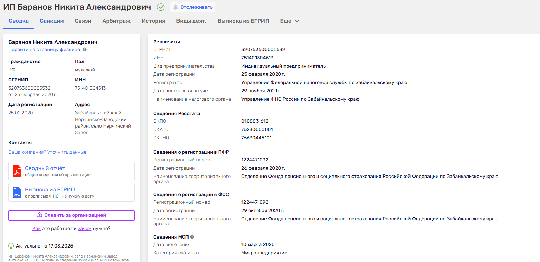
Task: Open Выписка из ЕГРИП sidebar link
Action: (x=50, y=190)
